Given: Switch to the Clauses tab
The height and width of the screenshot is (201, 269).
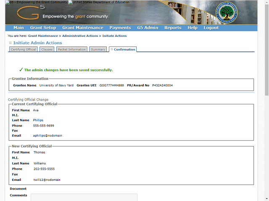Looking at the screenshot, I should [x=47, y=49].
